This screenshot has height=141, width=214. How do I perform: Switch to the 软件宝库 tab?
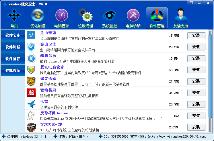[x=13, y=35]
